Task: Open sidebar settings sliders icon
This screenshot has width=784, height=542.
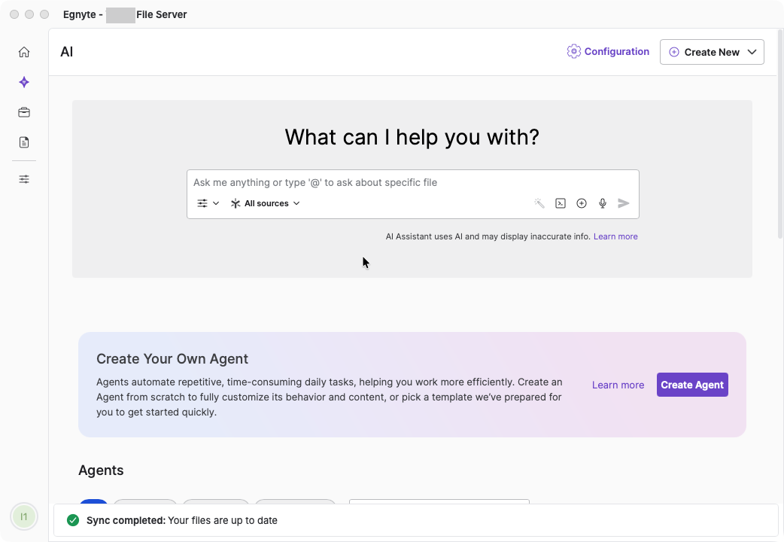Action: coord(23,178)
